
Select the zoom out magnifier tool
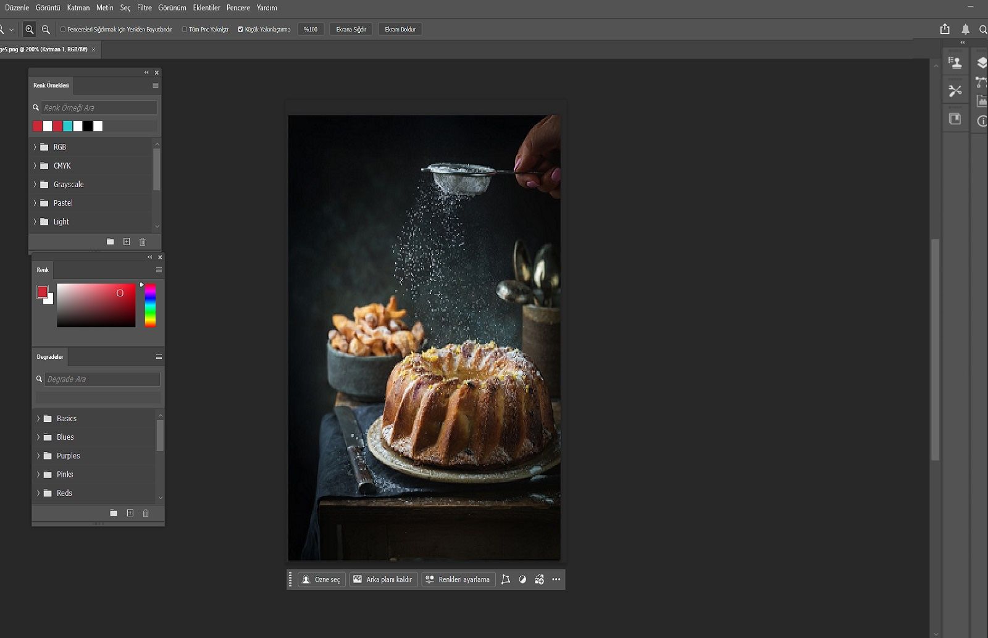click(x=46, y=29)
